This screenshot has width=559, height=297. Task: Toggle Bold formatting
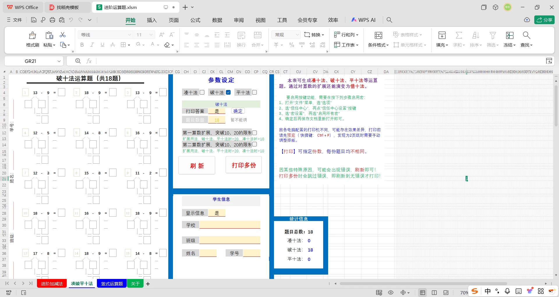coord(82,45)
